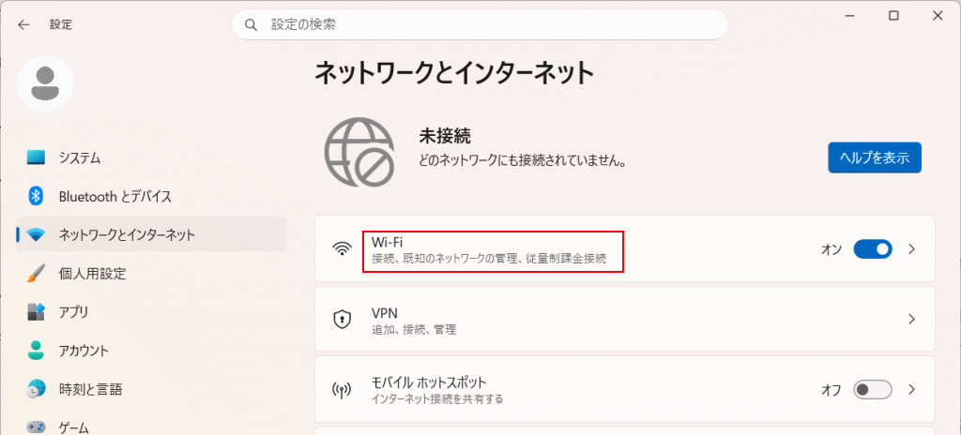Click the back arrow icon
The height and width of the screenshot is (435, 961).
(23, 24)
